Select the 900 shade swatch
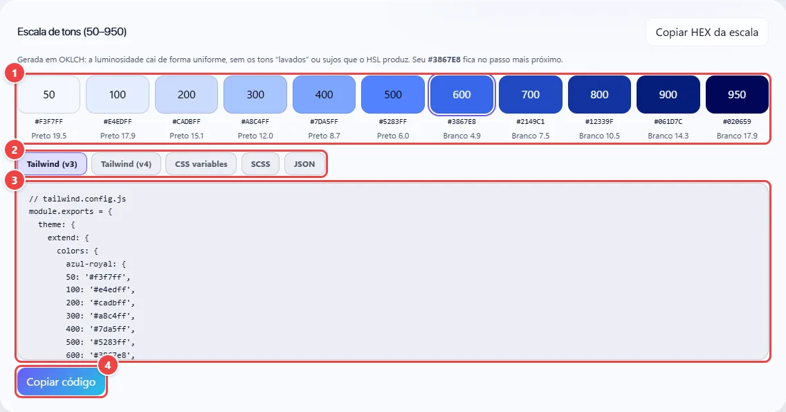 coord(668,94)
